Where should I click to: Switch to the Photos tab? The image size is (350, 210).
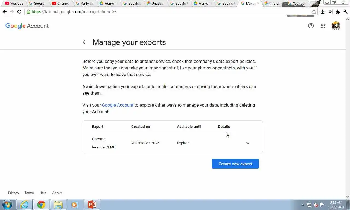pos(273,4)
